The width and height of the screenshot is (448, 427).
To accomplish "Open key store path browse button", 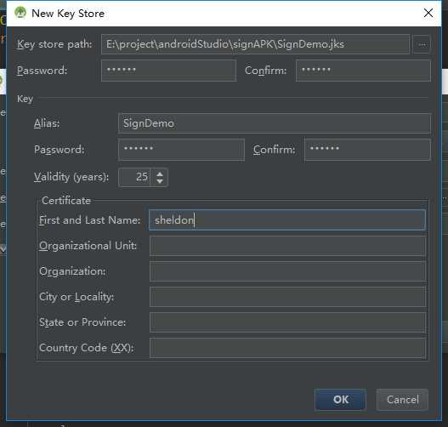I will point(422,44).
